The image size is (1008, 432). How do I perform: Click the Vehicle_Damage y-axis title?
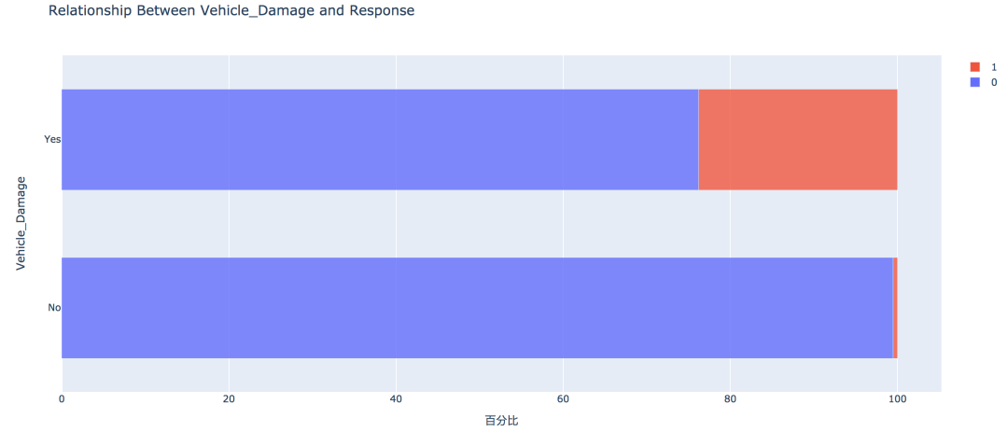tap(21, 223)
